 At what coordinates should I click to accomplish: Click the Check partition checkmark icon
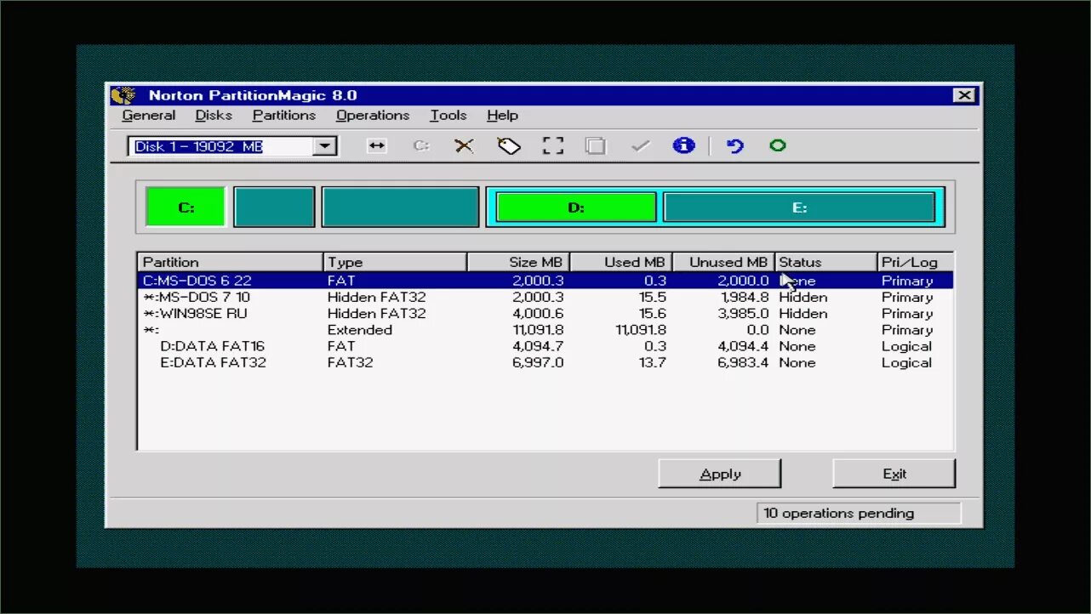click(641, 146)
